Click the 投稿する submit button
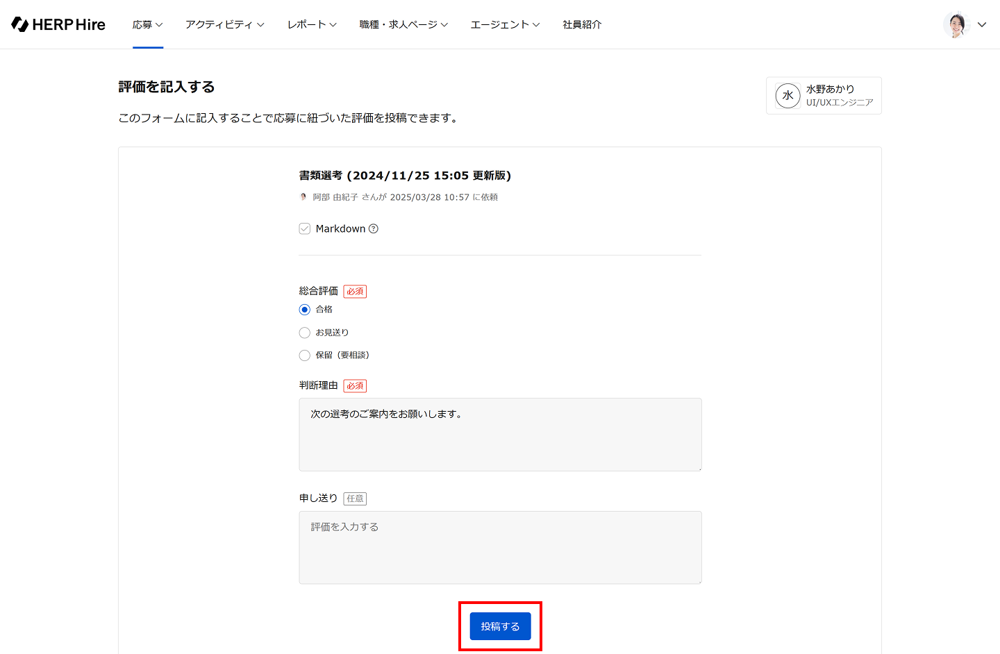Screen dimensions: 1000x654 (x=500, y=626)
